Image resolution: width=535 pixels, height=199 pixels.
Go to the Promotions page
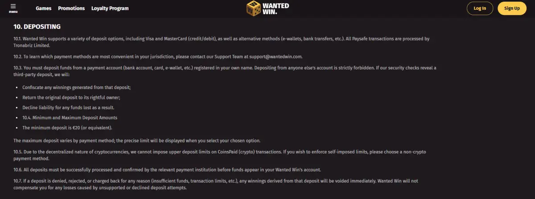tap(71, 8)
